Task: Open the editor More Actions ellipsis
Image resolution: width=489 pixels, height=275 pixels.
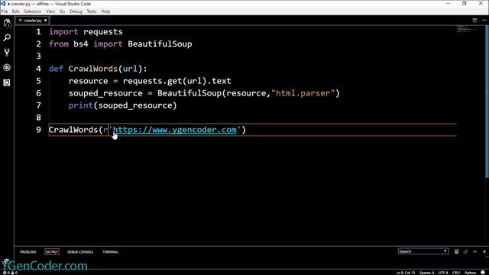Action: point(484,21)
